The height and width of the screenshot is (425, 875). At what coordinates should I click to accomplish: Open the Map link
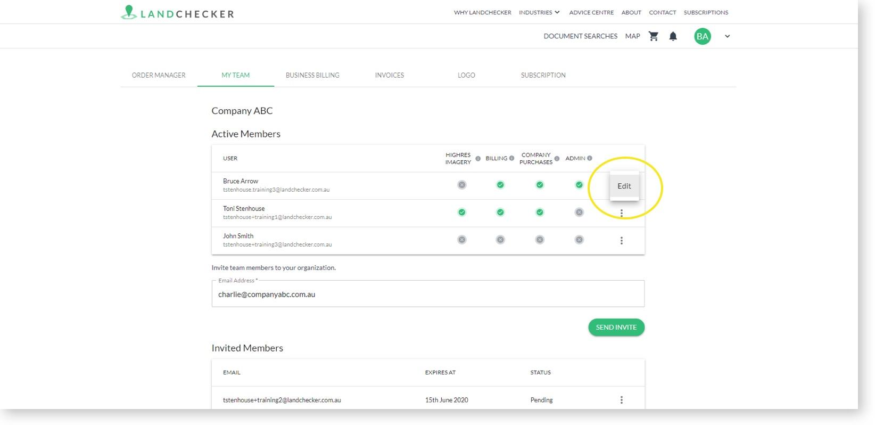[x=633, y=36]
